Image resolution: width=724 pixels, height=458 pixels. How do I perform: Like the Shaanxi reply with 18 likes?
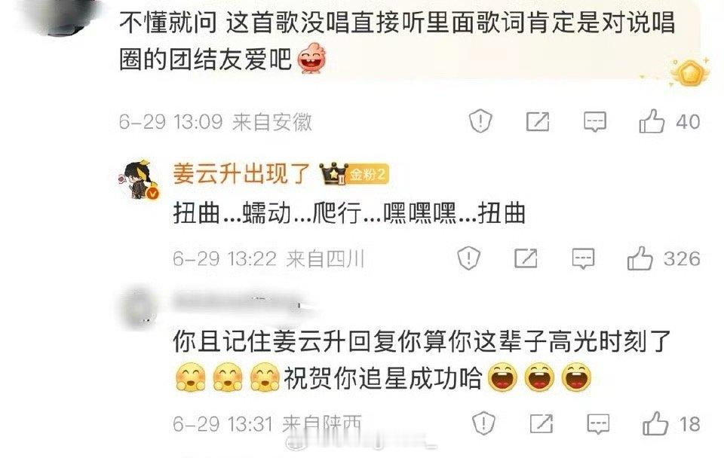655,423
